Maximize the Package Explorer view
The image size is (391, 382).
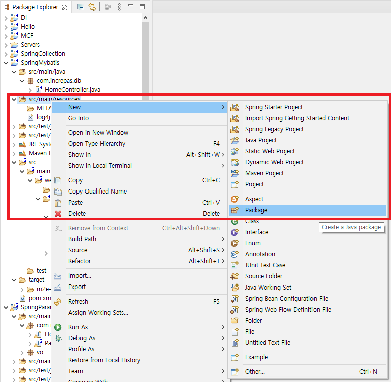click(142, 7)
